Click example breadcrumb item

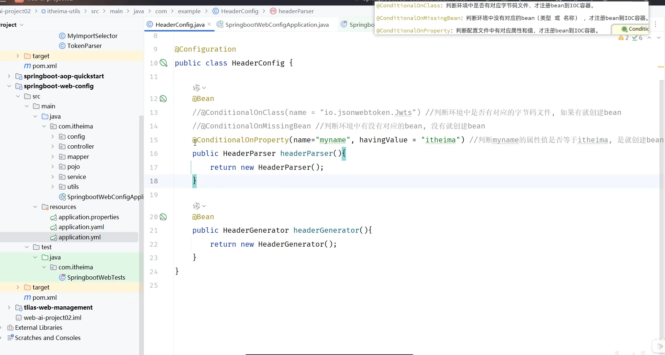point(189,11)
